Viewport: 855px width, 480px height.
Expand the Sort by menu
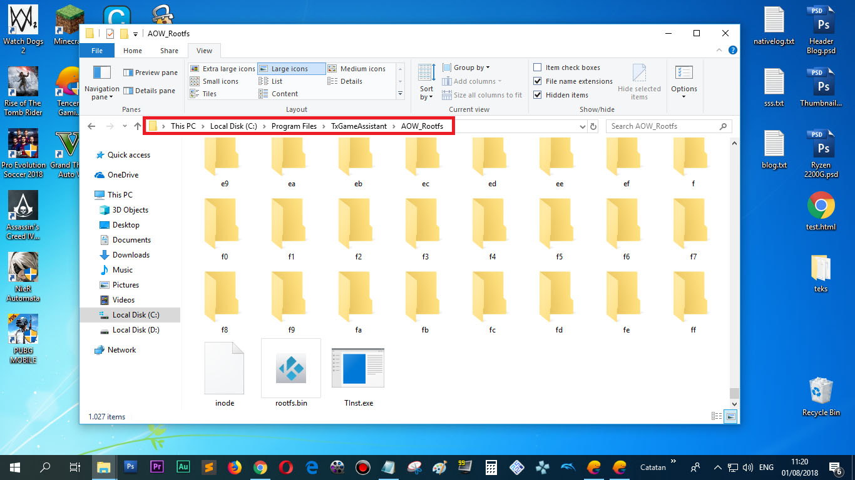426,81
